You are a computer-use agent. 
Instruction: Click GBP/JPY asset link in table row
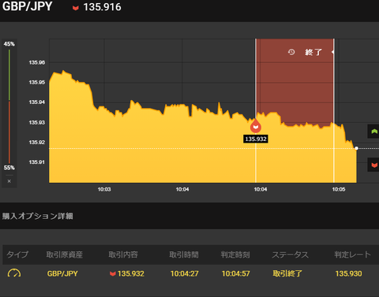[x=62, y=273]
